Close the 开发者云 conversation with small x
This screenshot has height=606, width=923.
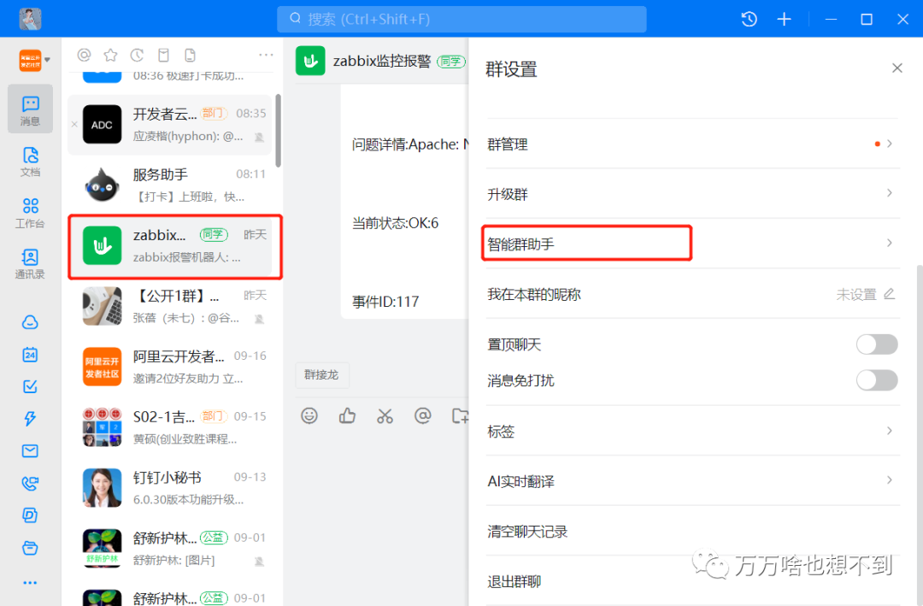pos(74,124)
